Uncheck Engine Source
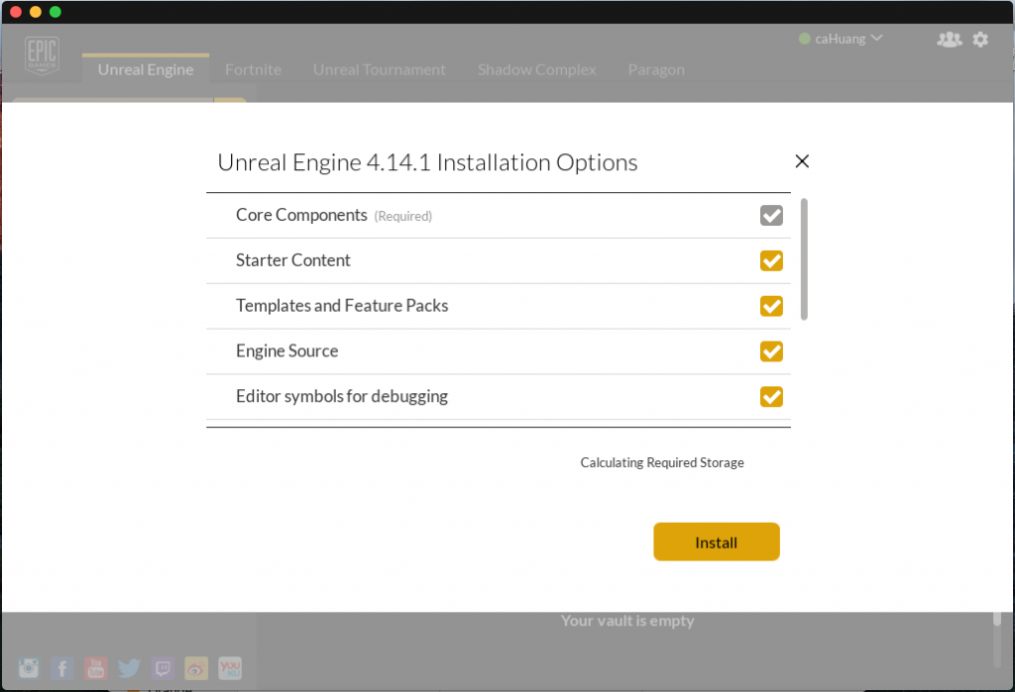The image size is (1015, 692). click(x=771, y=351)
